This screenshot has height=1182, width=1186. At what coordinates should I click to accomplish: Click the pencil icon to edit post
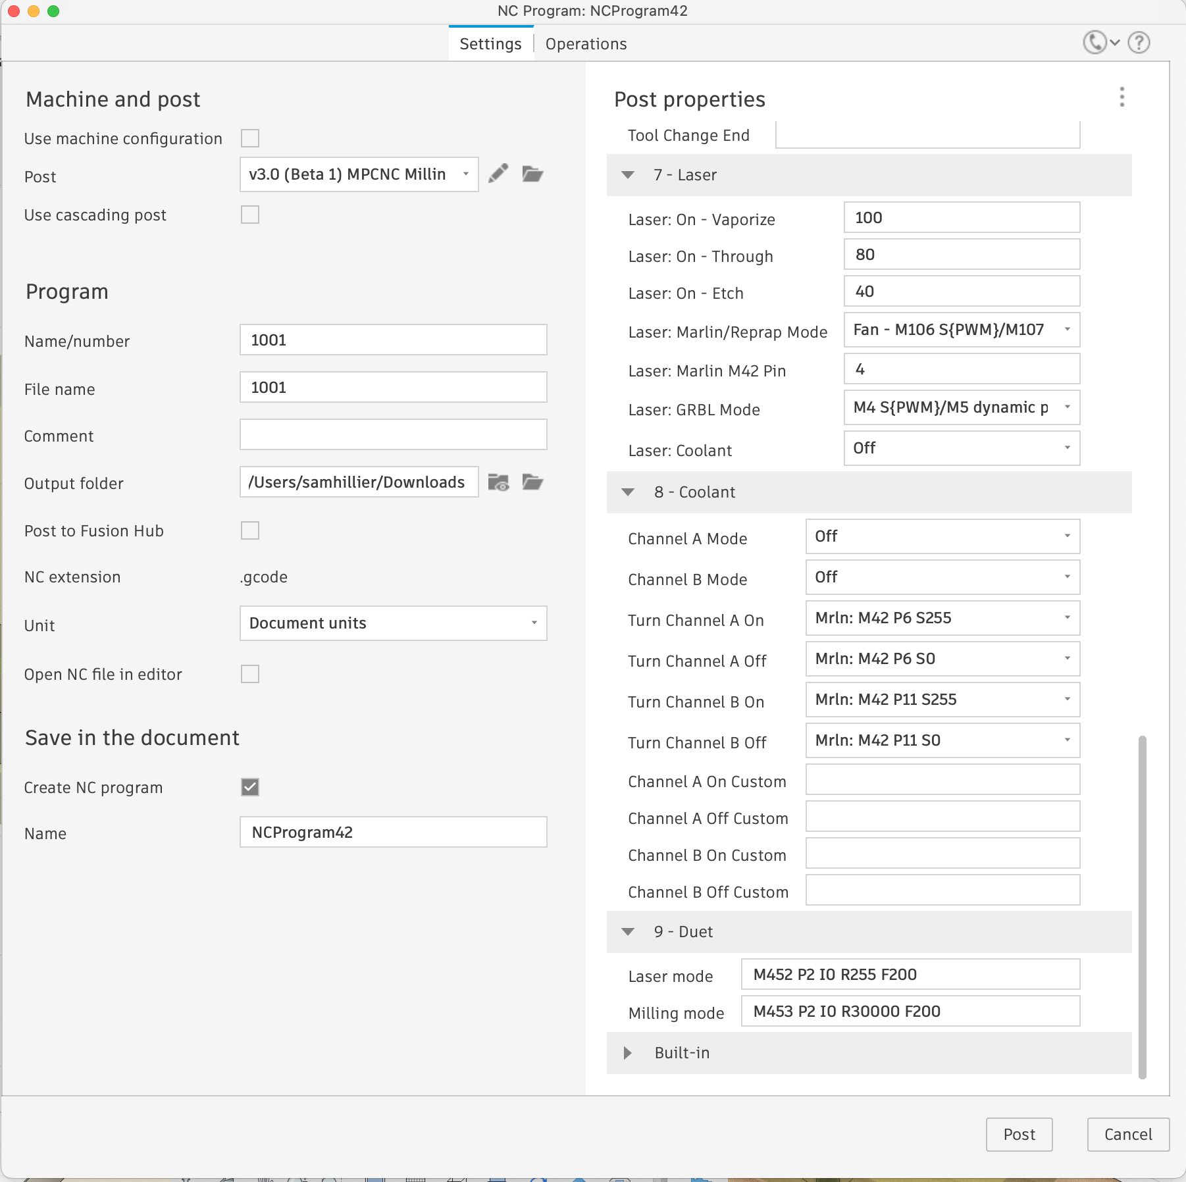(498, 174)
